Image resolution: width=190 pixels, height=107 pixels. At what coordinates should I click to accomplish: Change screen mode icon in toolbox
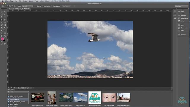coord(5,44)
